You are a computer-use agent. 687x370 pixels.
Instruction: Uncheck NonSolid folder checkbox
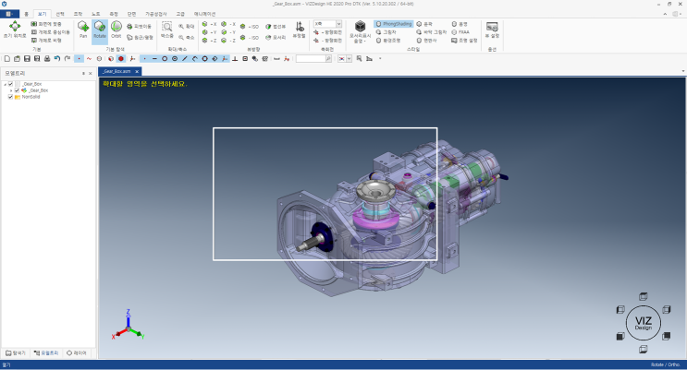pyautogui.click(x=10, y=97)
